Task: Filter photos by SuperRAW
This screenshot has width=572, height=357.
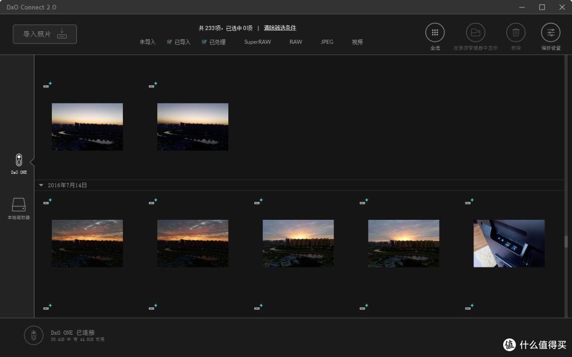Action: click(x=257, y=42)
